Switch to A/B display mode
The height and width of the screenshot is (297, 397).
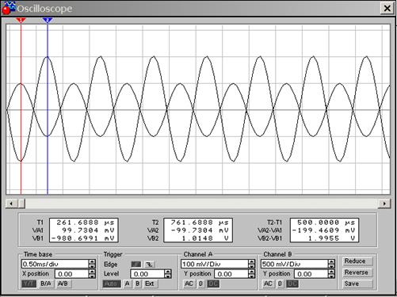click(x=63, y=284)
